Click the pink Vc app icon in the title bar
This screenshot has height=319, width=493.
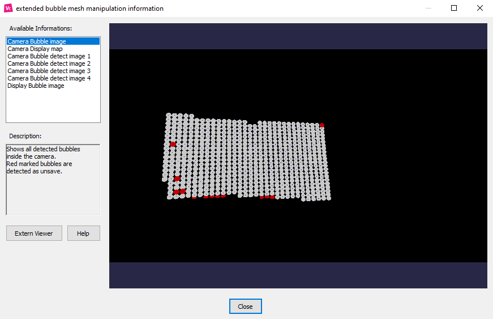click(x=8, y=8)
